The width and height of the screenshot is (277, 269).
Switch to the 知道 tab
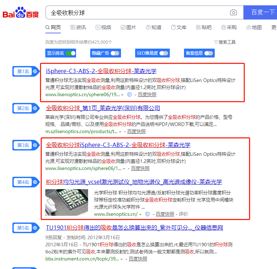154,27
